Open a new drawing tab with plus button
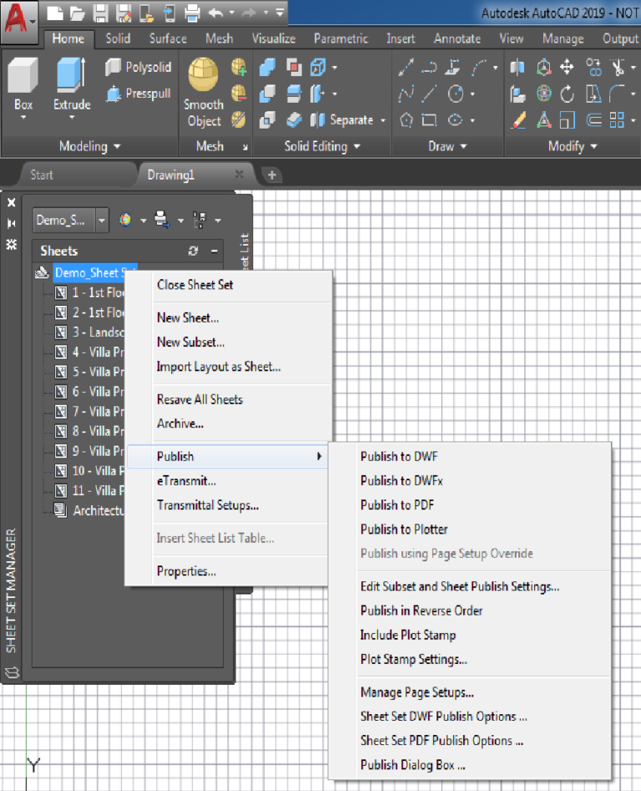 click(272, 175)
